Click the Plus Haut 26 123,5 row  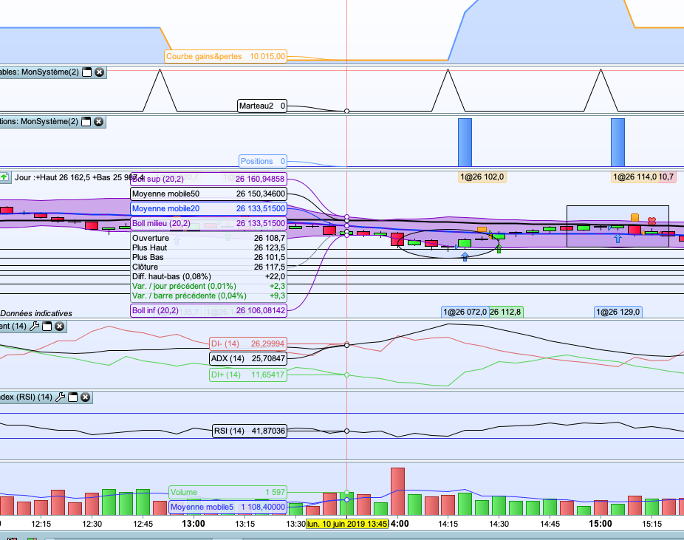click(x=208, y=247)
